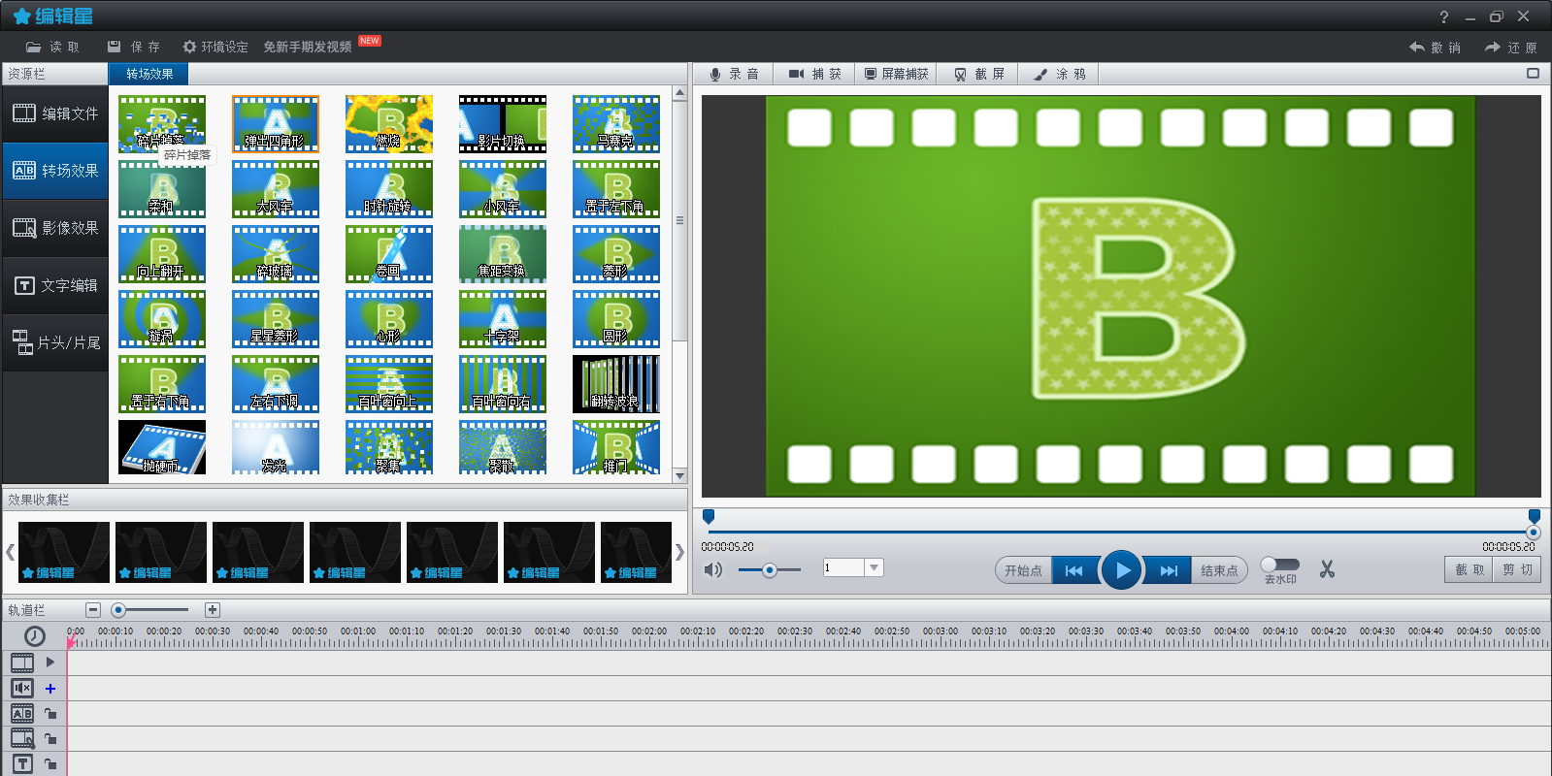
Task: Toggle the 去水印 watermark removal switch
Action: pos(1279,565)
